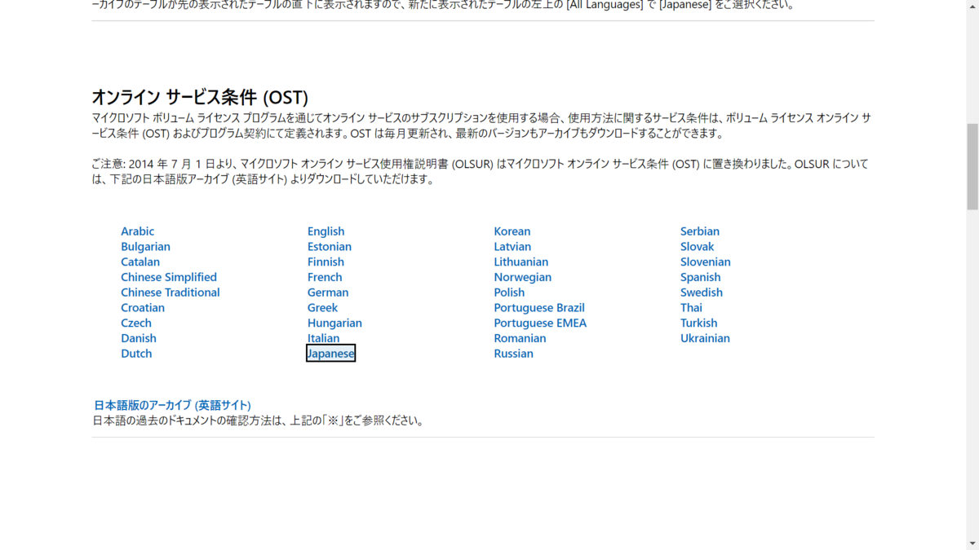Click the Italian link

click(x=324, y=338)
